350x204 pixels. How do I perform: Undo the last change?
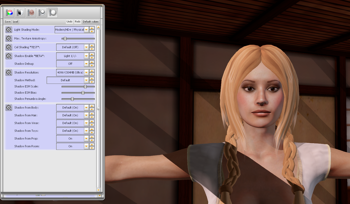pos(69,22)
